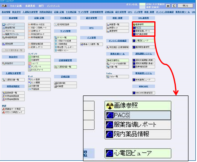Click the binoculars search icon button

[168, 6]
